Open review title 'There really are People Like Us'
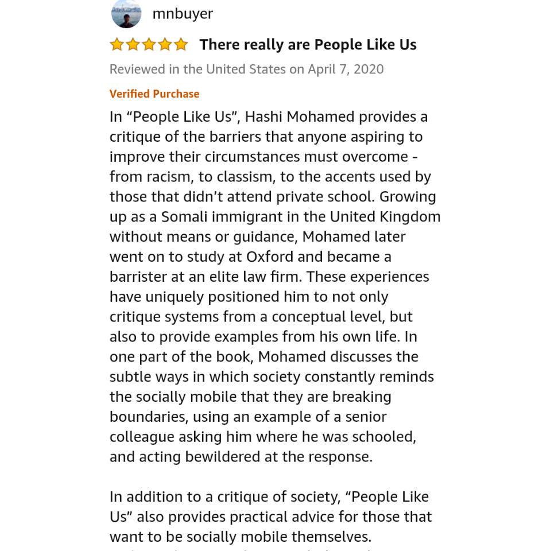This screenshot has width=551, height=551. [x=308, y=45]
